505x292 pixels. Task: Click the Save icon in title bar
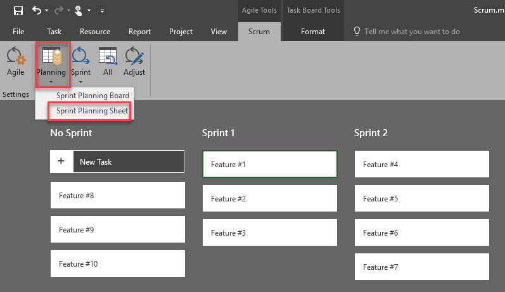pos(18,10)
